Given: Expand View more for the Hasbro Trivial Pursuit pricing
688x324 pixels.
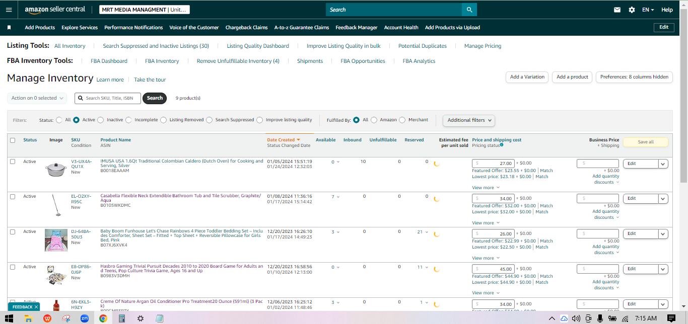Looking at the screenshot, I should (486, 293).
